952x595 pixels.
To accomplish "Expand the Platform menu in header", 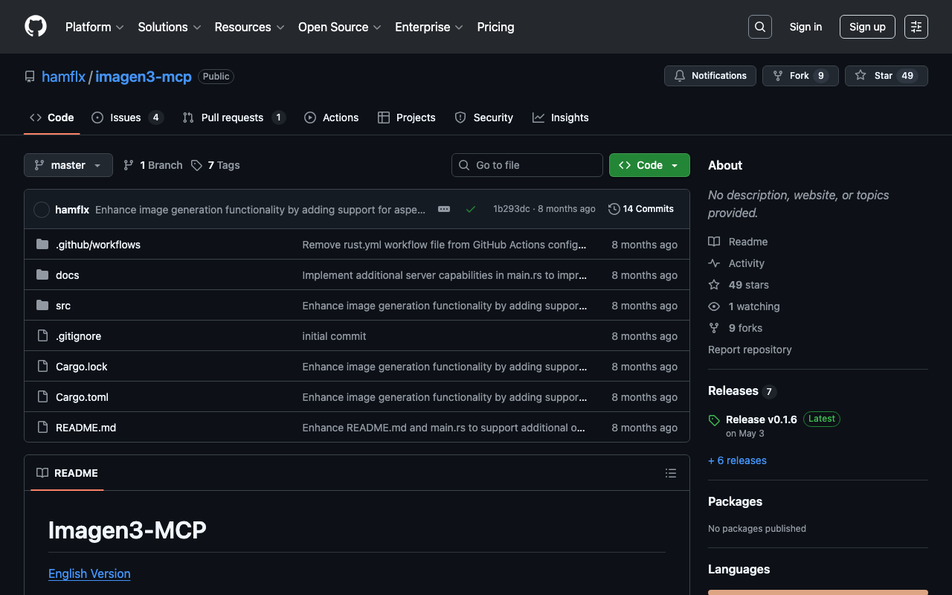I will (x=94, y=27).
